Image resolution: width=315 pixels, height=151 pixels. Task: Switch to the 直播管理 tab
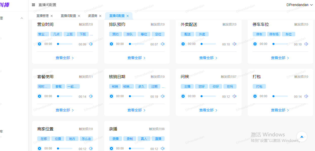[42, 16]
